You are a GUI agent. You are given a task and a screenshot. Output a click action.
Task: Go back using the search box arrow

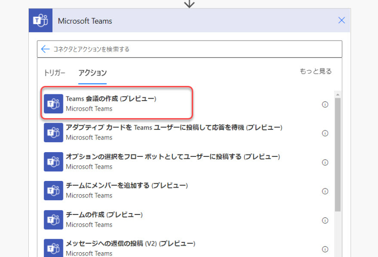(x=45, y=49)
